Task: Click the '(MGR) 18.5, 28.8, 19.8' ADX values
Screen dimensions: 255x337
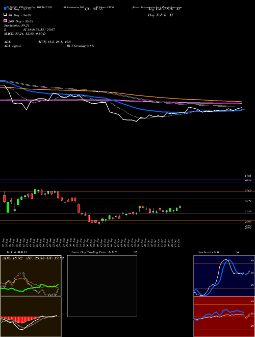Action: (x=54, y=42)
